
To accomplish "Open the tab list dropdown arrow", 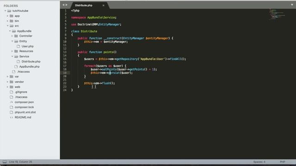I will coord(292,5).
